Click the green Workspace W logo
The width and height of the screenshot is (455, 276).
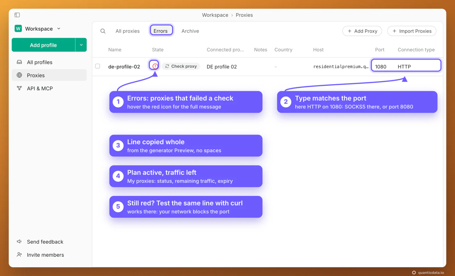tap(18, 28)
